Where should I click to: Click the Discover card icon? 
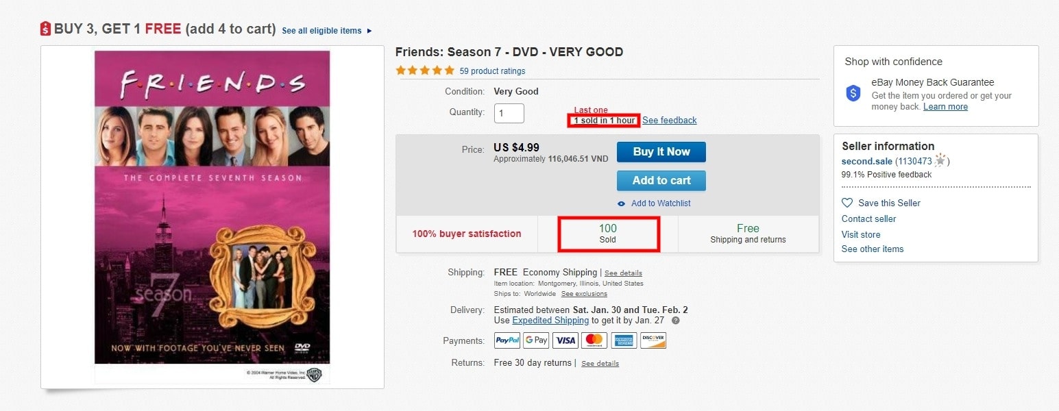tap(653, 340)
